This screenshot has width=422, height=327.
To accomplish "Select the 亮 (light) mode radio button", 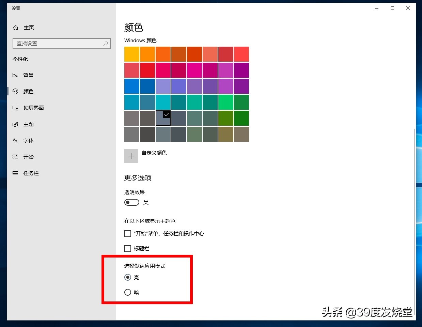I will [x=128, y=277].
